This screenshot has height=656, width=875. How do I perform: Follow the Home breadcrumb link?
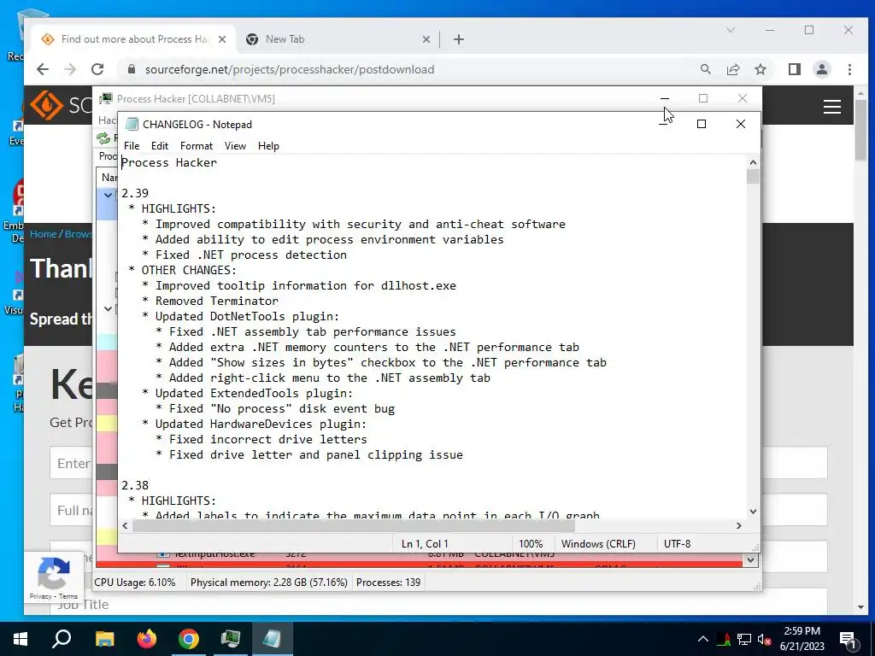(43, 234)
